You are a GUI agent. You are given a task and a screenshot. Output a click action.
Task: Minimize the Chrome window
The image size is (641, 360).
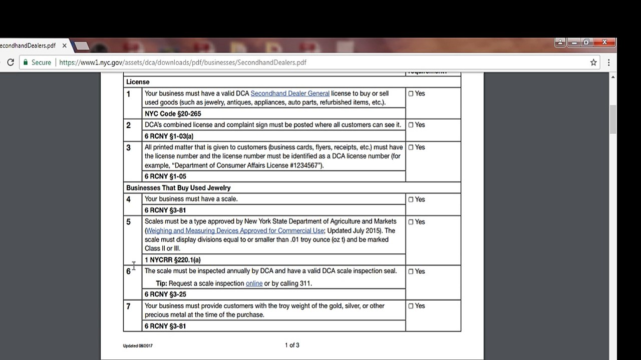point(574,42)
